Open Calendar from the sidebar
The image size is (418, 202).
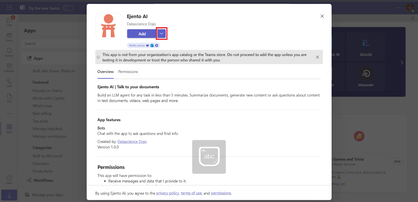9,67
